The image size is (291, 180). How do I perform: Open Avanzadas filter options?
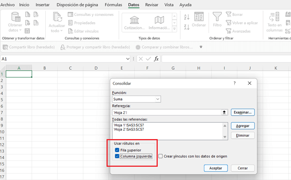[238, 31]
